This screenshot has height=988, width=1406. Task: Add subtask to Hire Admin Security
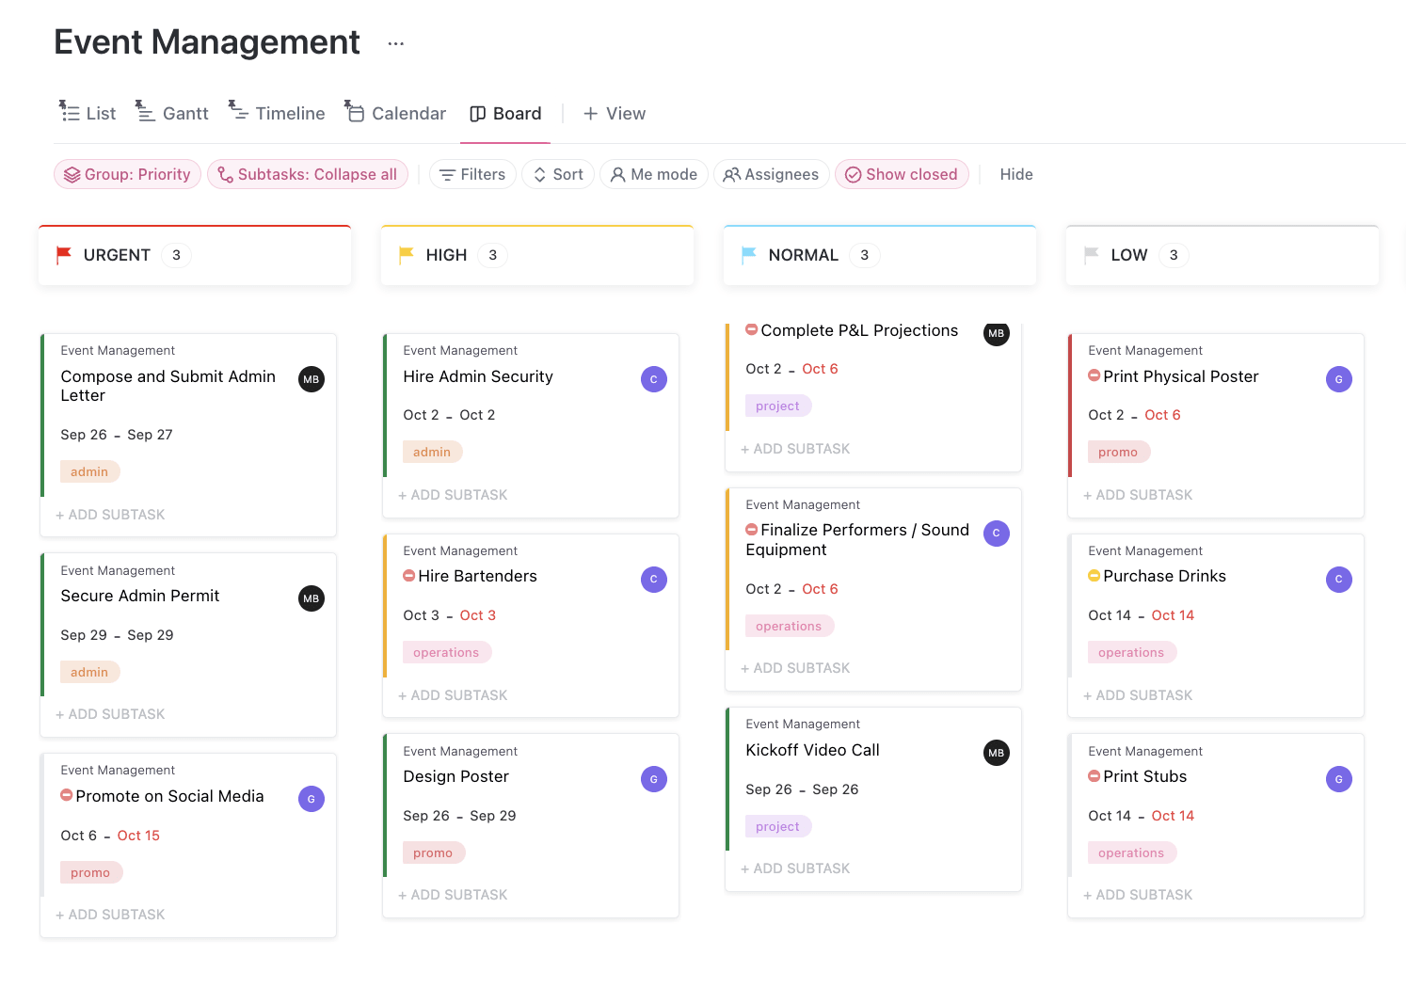(453, 495)
